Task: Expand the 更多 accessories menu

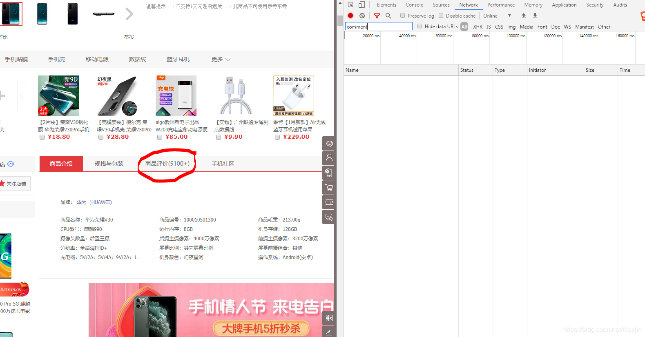Action: [221, 59]
